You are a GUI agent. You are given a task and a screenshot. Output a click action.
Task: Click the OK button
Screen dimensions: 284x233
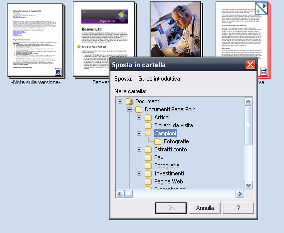171,208
